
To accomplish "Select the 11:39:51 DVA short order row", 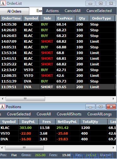I will (x=57, y=87).
